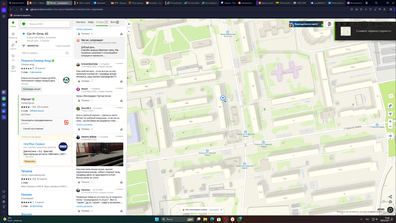Open the подробнее cookies link
The width and height of the screenshot is (396, 223).
click(214, 209)
